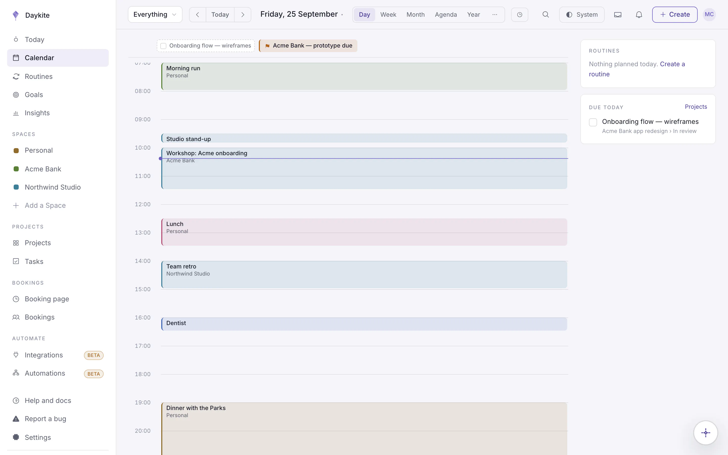Image resolution: width=728 pixels, height=455 pixels.
Task: Switch to Month view tab
Action: [x=416, y=14]
